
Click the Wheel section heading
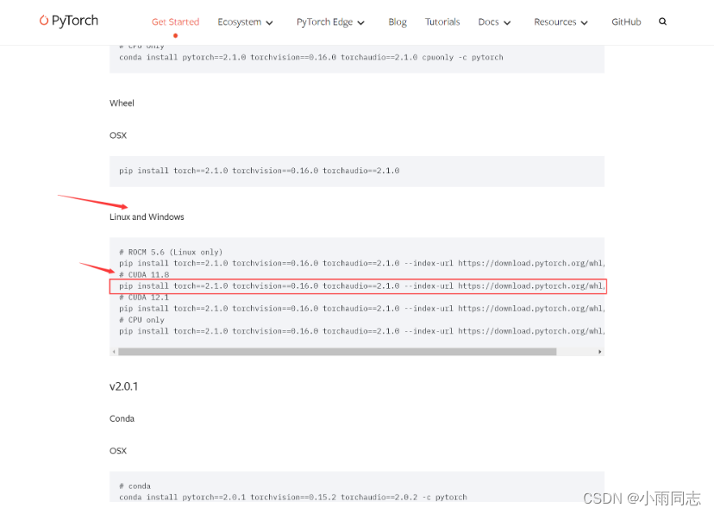pyautogui.click(x=122, y=103)
